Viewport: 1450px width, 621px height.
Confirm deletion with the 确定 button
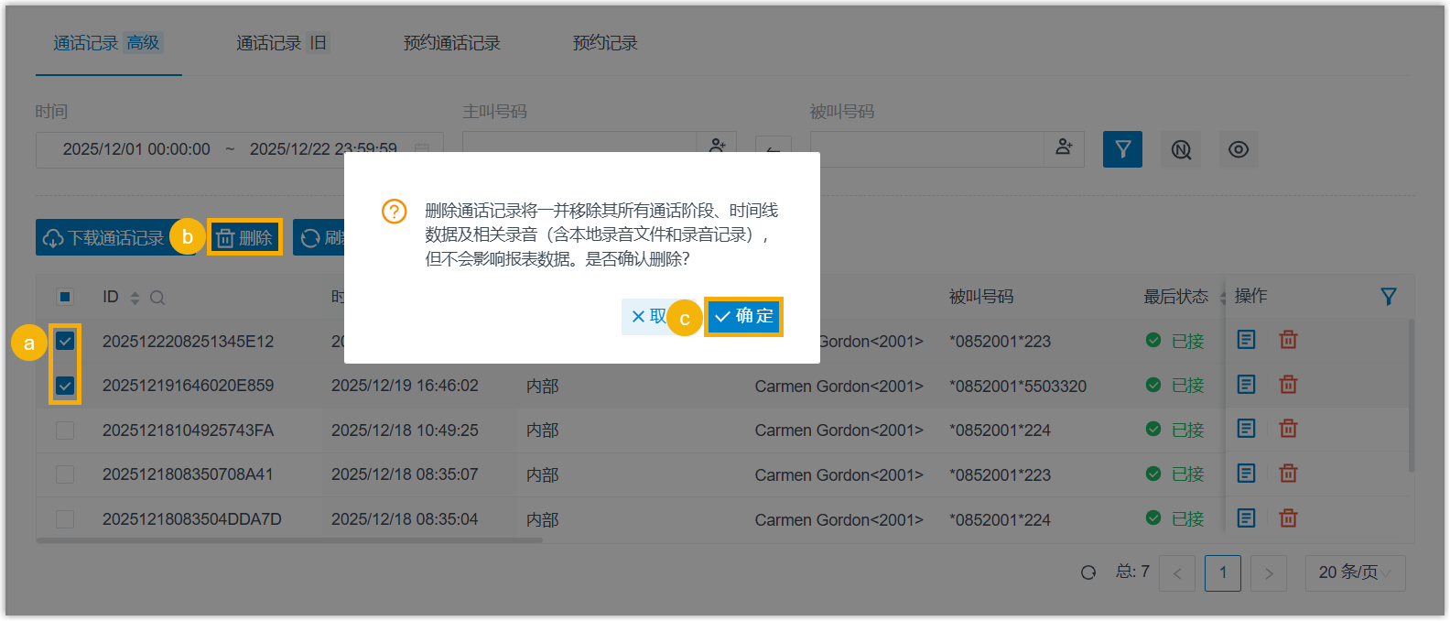click(x=743, y=316)
